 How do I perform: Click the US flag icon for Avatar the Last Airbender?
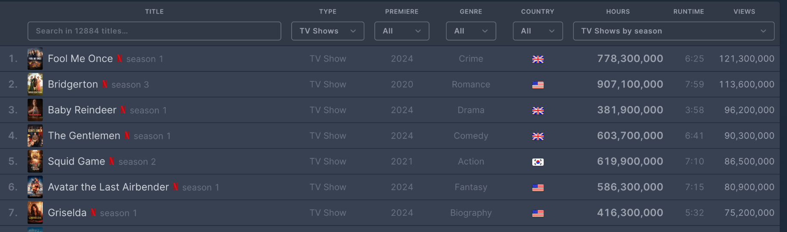(538, 188)
